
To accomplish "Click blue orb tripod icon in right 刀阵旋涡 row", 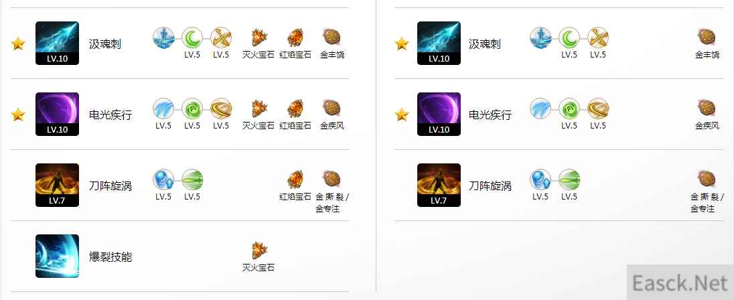I will (x=540, y=179).
